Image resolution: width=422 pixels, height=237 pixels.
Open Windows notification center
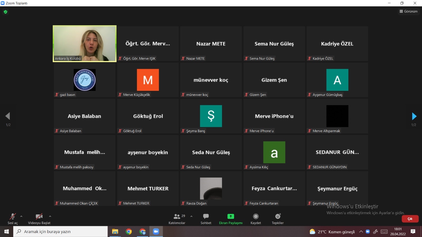click(413, 232)
